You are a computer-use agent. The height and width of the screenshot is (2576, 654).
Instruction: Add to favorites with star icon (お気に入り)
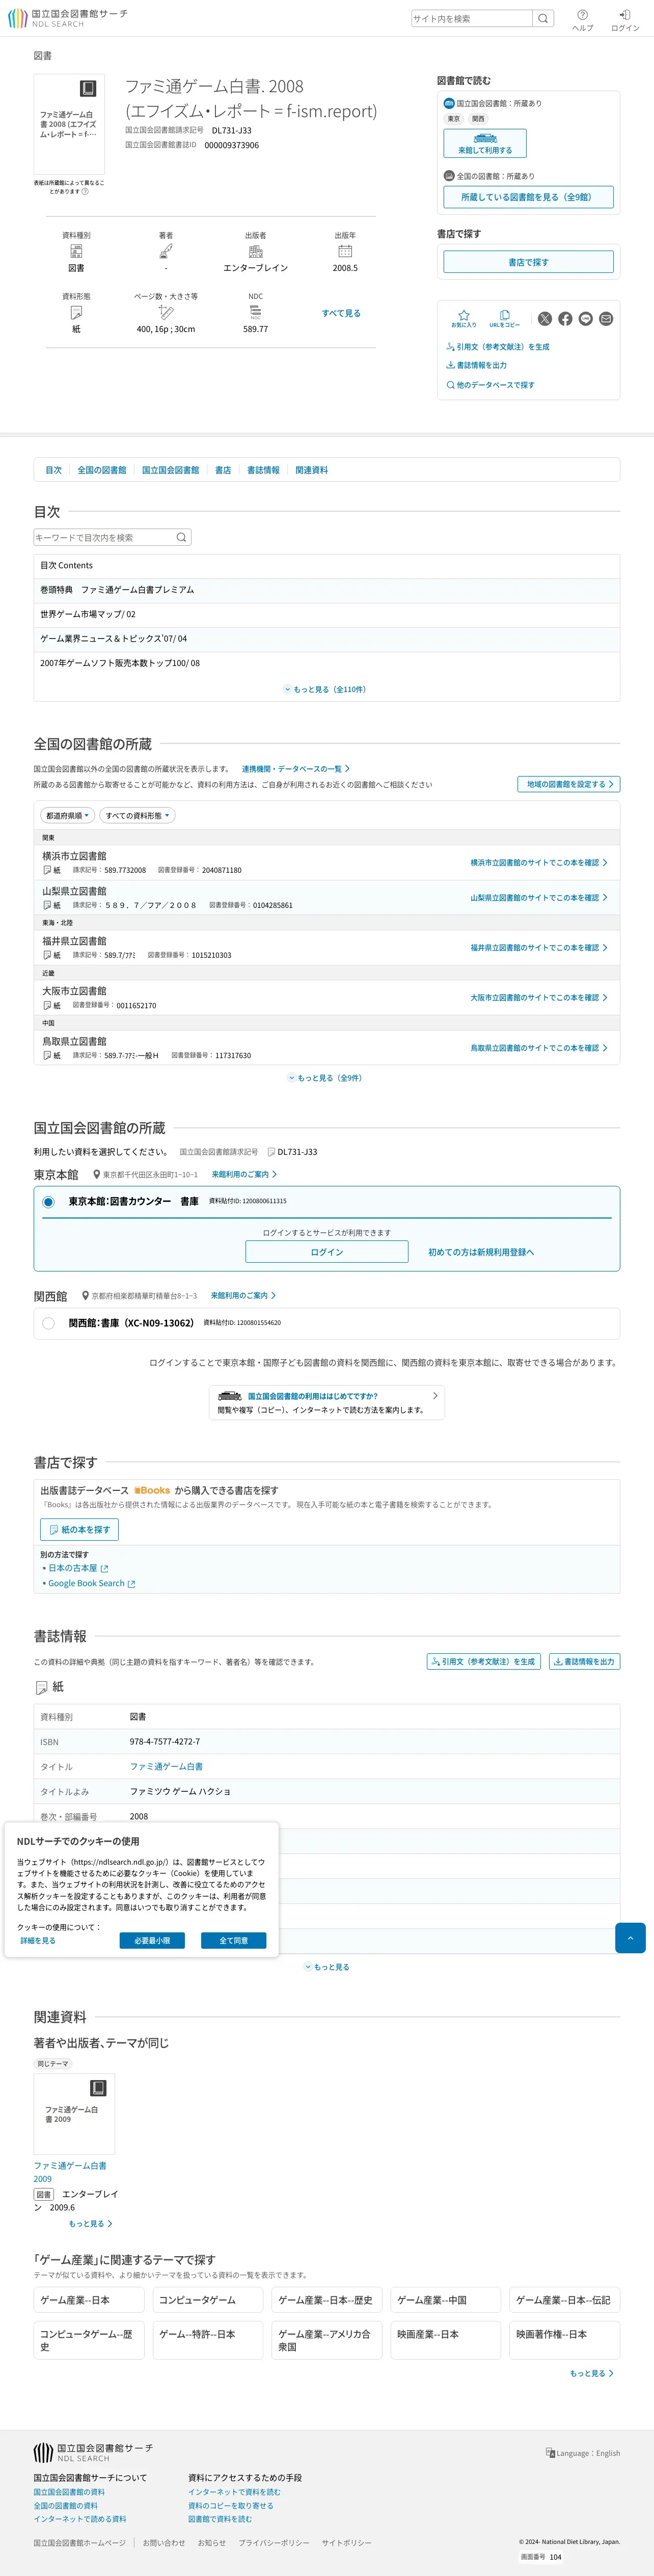coord(463,319)
